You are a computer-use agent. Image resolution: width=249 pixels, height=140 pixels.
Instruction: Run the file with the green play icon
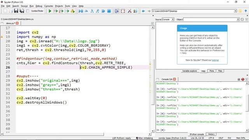50,11
